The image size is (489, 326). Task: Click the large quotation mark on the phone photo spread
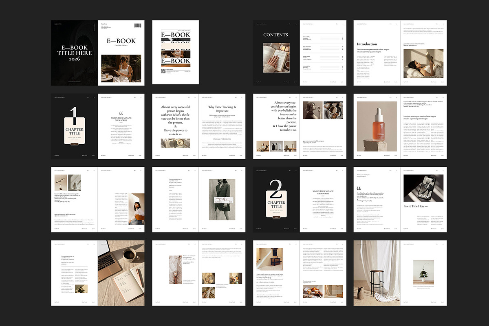pos(359,189)
